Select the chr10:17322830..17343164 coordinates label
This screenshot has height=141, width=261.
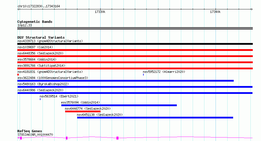tap(39, 6)
